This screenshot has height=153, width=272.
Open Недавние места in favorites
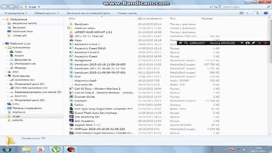pos(24,23)
